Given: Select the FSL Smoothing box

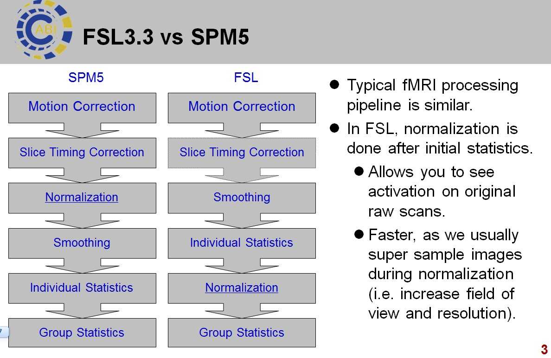Looking at the screenshot, I should tap(242, 198).
